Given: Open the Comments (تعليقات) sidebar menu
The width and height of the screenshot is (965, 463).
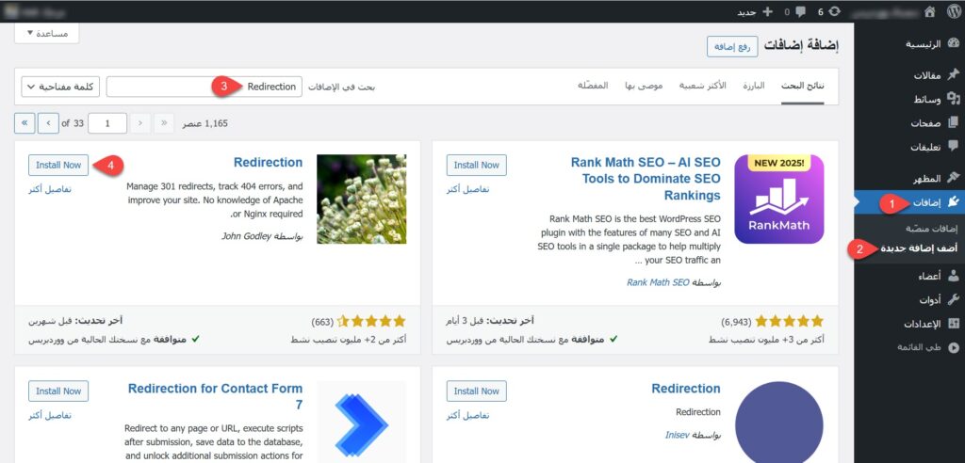Looking at the screenshot, I should tap(935, 147).
